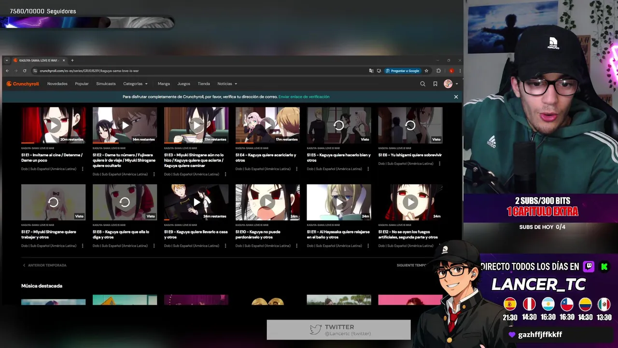The width and height of the screenshot is (618, 348).
Task: Go to the Juegos section
Action: 183,84
